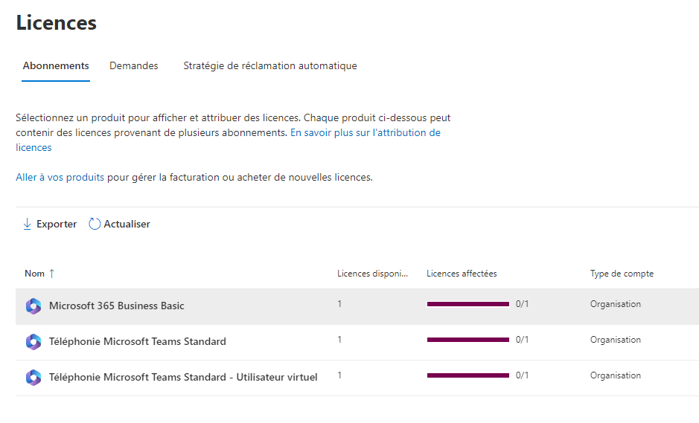The height and width of the screenshot is (423, 699).
Task: Click available licences '1' for Microsoft 365 Business Basic
Action: click(339, 304)
